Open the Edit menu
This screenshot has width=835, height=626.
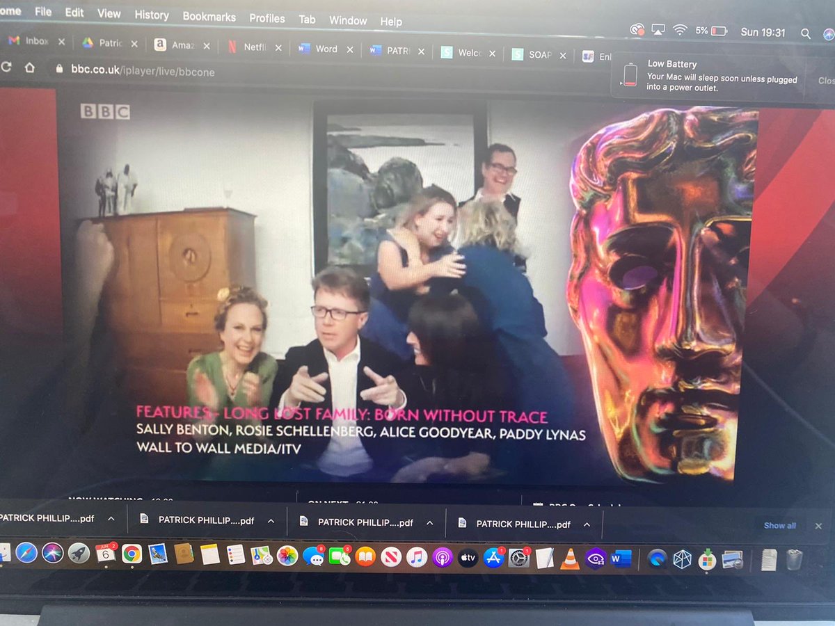tap(74, 13)
